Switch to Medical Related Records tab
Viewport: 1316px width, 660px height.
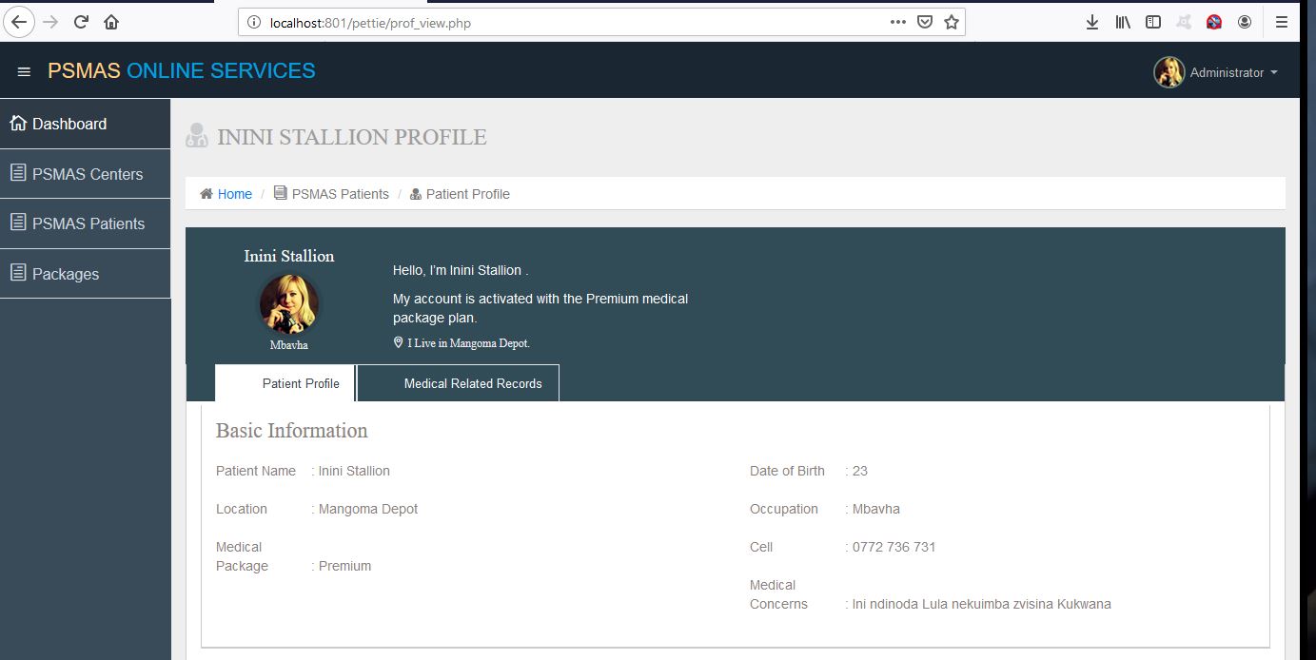pos(472,383)
